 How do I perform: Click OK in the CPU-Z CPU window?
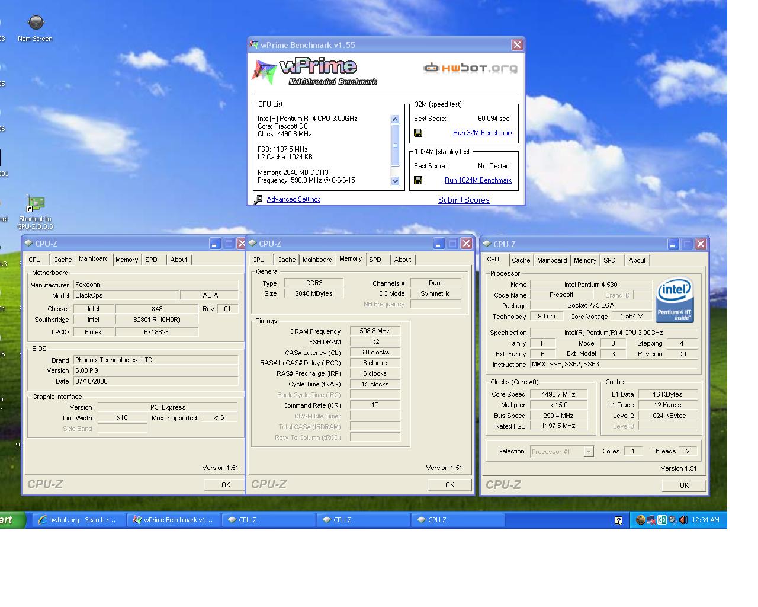(684, 485)
